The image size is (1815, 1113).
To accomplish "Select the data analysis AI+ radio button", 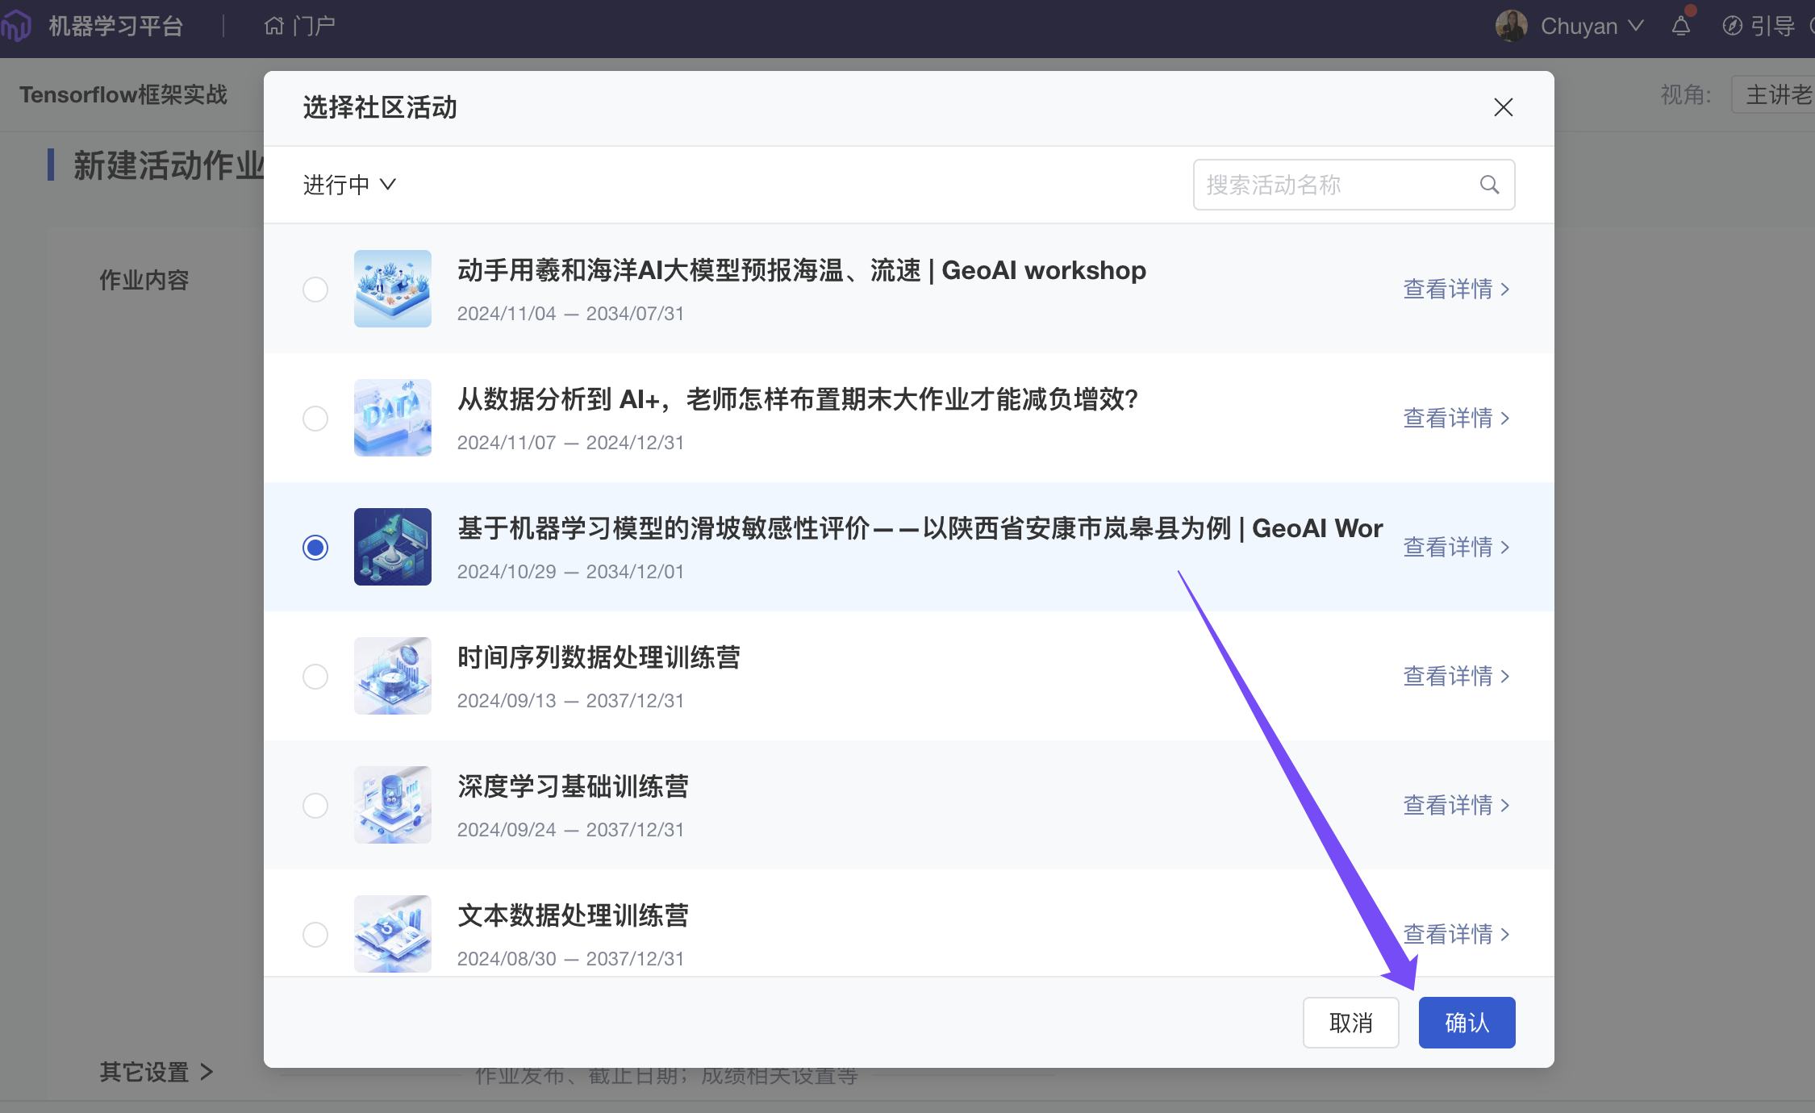I will pyautogui.click(x=315, y=418).
